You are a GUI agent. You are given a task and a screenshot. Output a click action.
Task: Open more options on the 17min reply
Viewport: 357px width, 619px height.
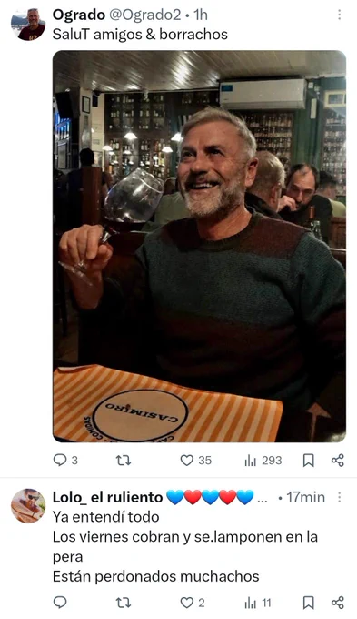tap(339, 497)
